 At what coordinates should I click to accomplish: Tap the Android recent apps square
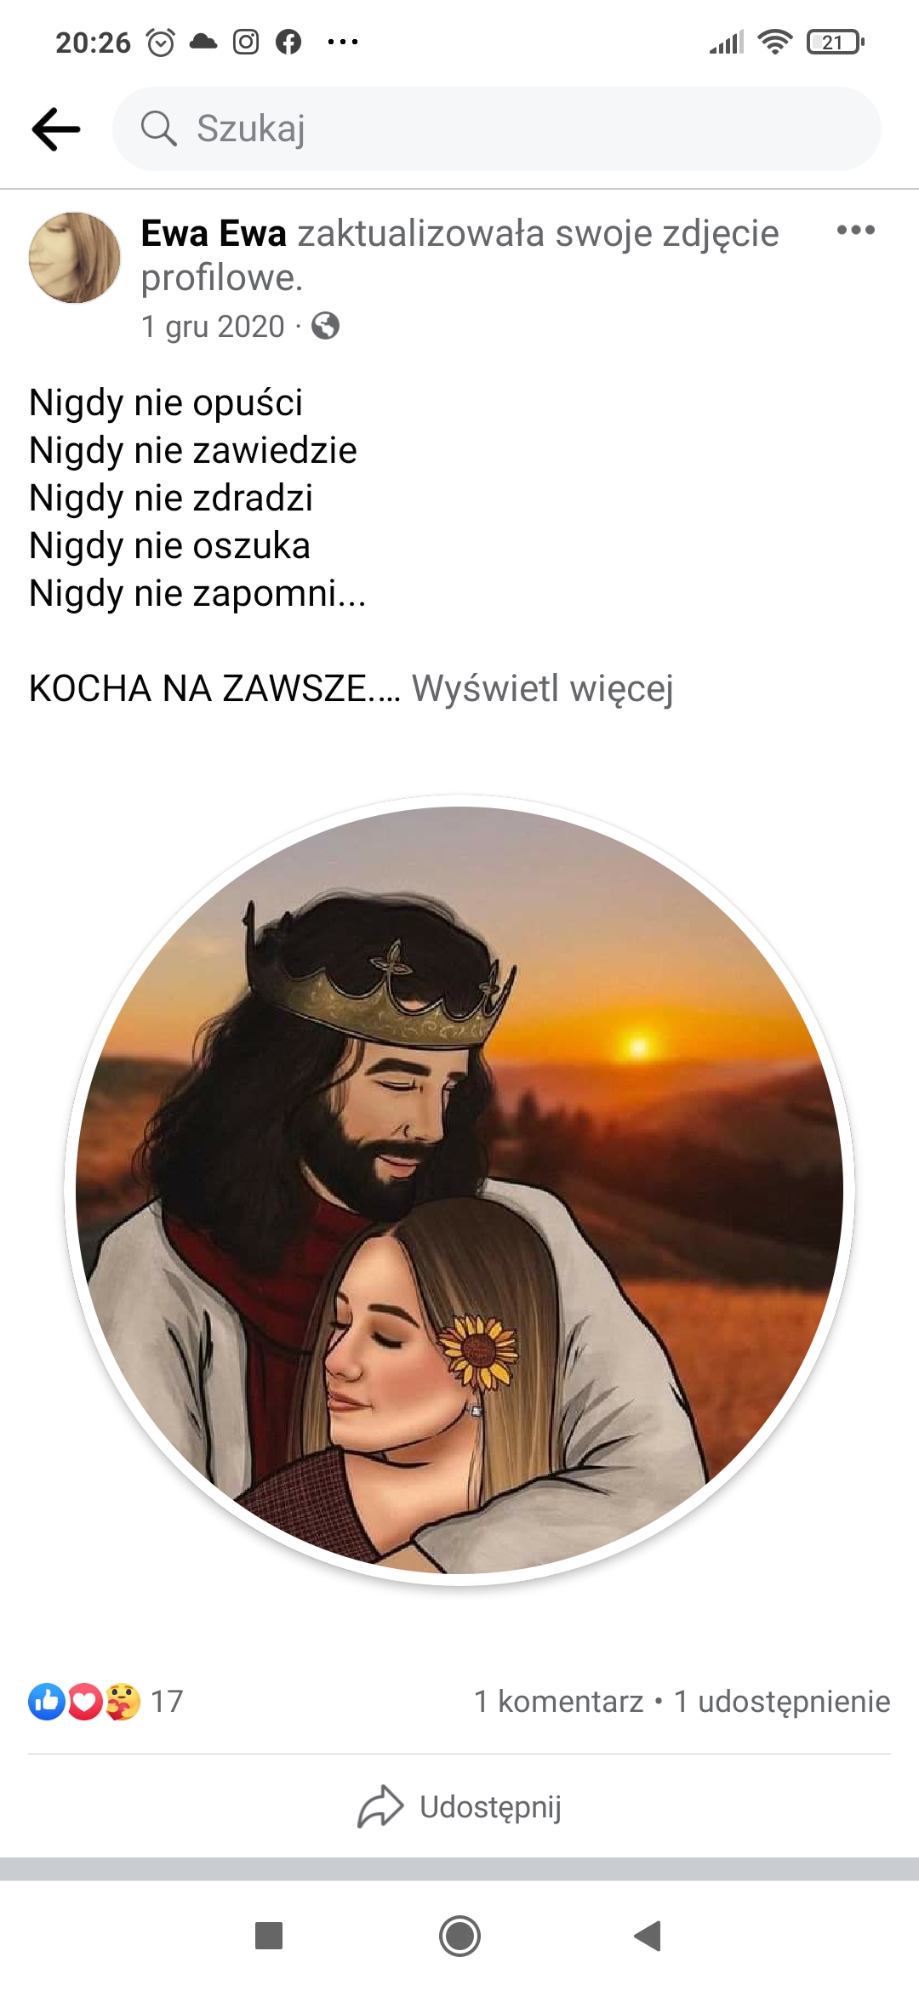tap(269, 1936)
